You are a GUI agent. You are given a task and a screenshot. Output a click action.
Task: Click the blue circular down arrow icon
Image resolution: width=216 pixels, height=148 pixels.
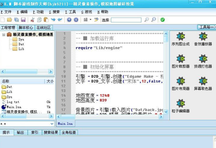[x=76, y=20]
